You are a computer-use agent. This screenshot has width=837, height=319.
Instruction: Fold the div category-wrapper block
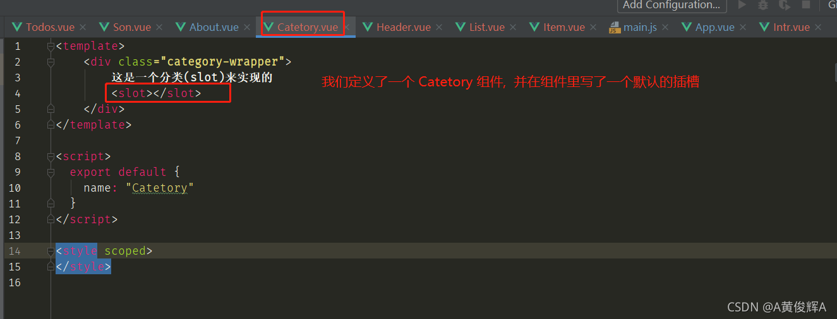51,62
